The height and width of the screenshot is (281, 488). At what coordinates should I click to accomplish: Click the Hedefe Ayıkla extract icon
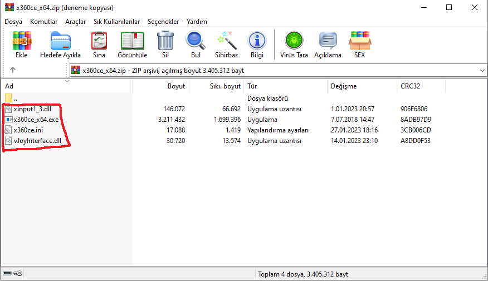(60, 41)
